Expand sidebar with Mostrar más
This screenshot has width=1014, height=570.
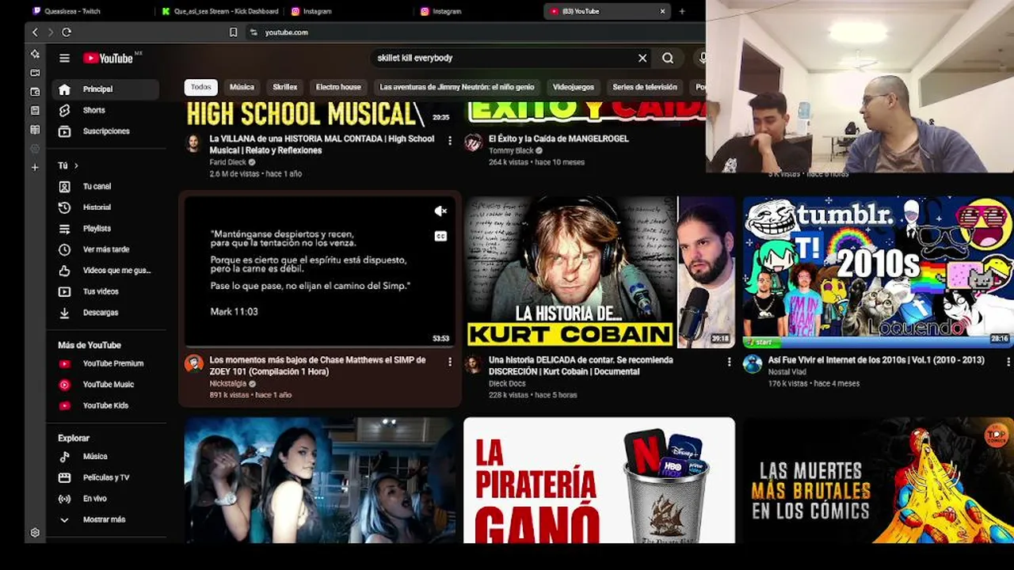click(105, 519)
